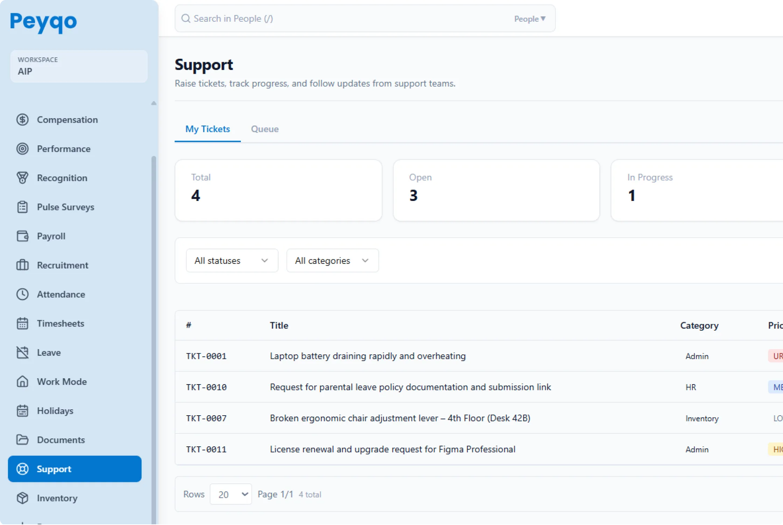Open Recognition from the sidebar
The width and height of the screenshot is (783, 525).
[x=74, y=178]
